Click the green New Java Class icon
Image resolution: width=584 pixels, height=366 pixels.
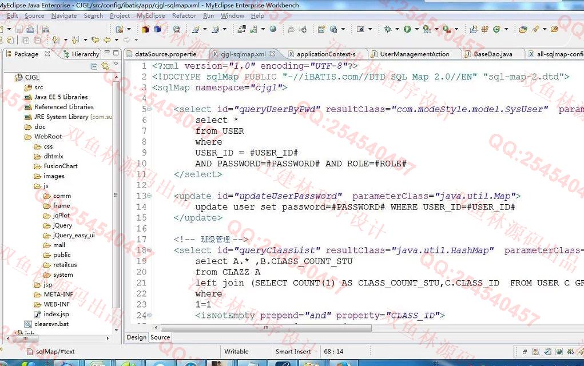pyautogui.click(x=496, y=29)
